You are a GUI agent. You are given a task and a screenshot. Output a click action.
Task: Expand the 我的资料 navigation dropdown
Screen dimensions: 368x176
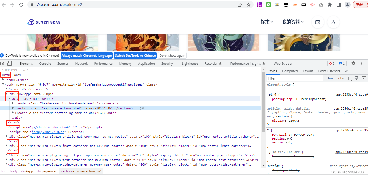(293, 22)
